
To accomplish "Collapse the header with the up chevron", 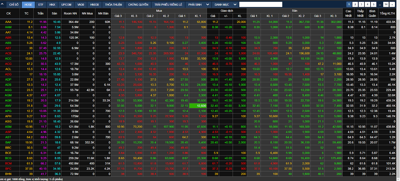I will pos(2,4).
